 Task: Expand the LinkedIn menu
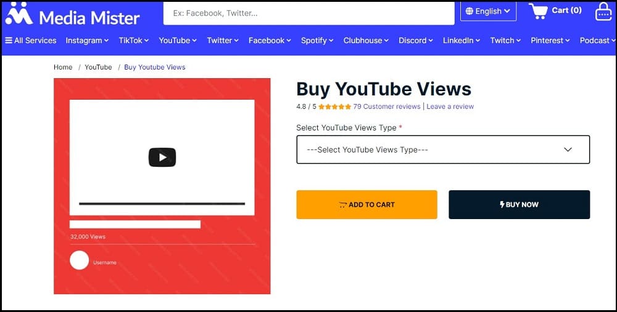point(461,41)
